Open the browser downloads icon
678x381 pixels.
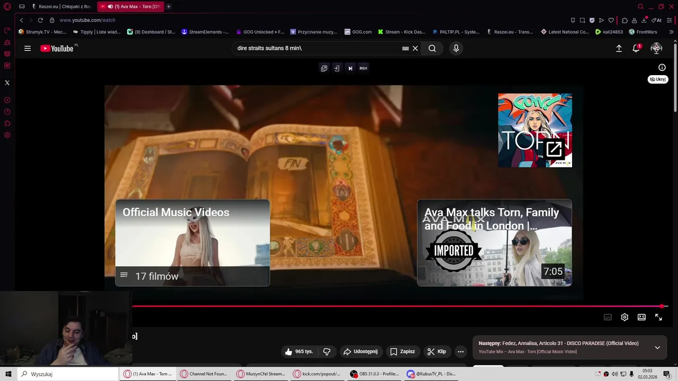pyautogui.click(x=644, y=20)
